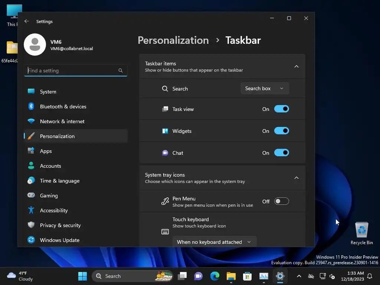Click the VM6@collabnet.local account text

(x=72, y=49)
